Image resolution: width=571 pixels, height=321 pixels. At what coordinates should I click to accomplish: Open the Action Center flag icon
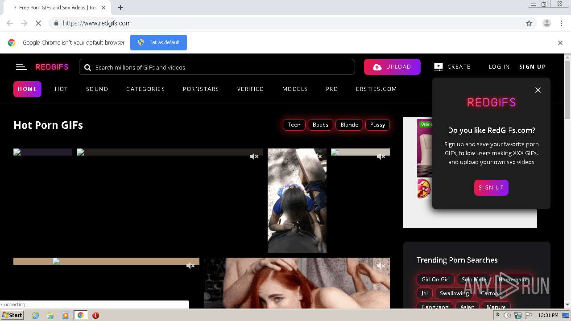529,315
